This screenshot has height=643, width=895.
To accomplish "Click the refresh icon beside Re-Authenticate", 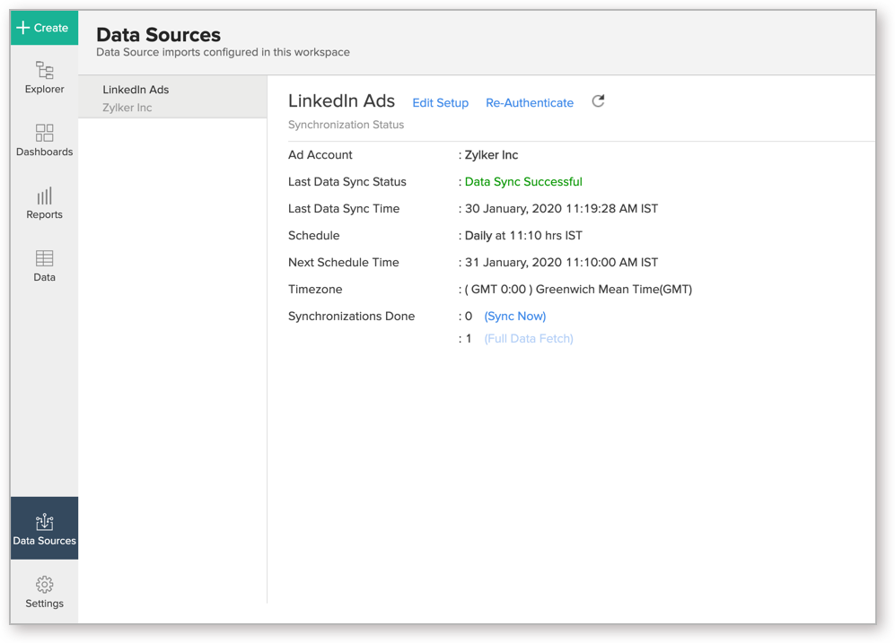I will point(598,101).
